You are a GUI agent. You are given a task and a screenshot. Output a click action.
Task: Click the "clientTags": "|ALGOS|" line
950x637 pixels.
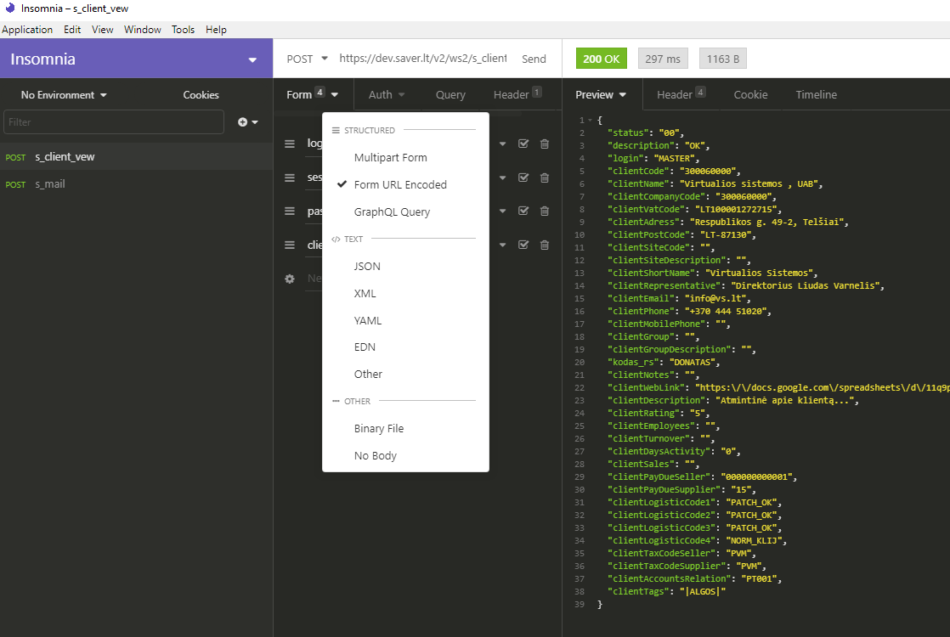(666, 592)
